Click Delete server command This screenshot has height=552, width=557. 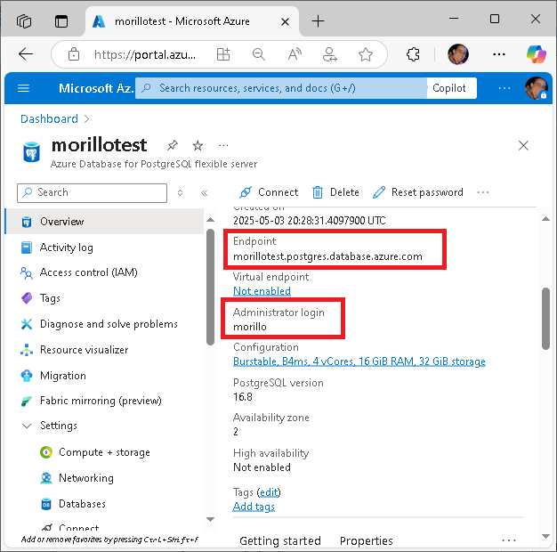(335, 192)
